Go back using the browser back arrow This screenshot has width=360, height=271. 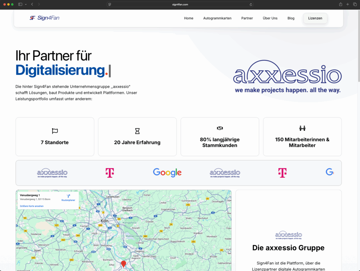pyautogui.click(x=32, y=4)
